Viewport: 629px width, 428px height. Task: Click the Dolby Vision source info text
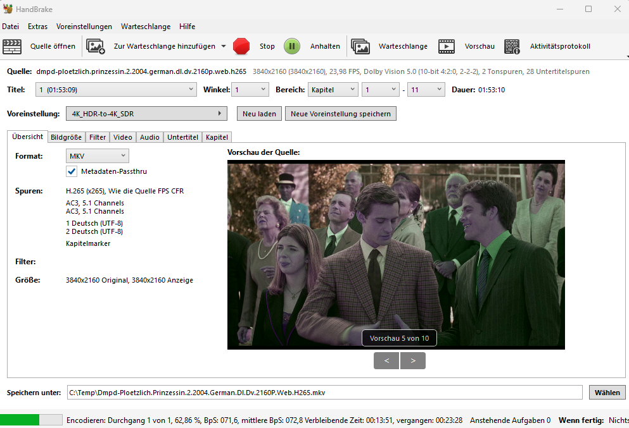pyautogui.click(x=421, y=71)
